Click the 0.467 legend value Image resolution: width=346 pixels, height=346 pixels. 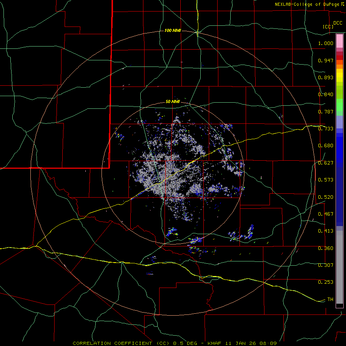coord(326,214)
